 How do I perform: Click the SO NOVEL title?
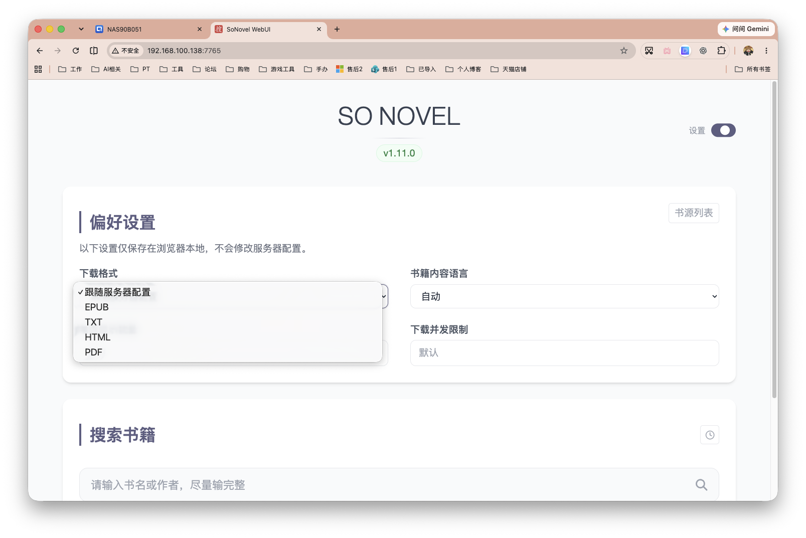coord(399,116)
